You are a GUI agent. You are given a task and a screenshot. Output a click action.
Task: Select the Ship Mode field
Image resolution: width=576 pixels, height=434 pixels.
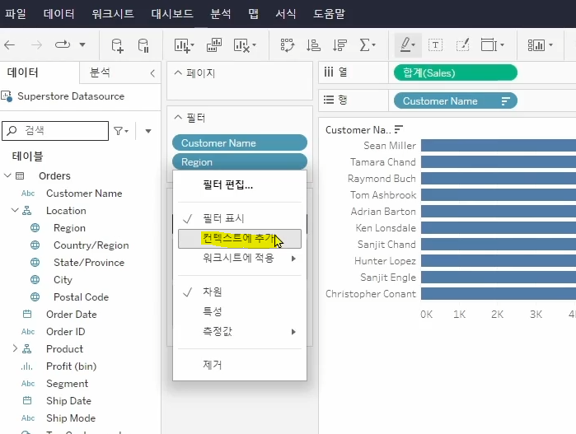pos(71,418)
